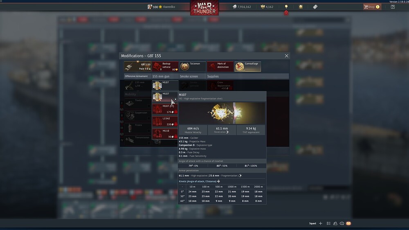This screenshot has width=409, height=230.
Task: Select the 155 mm L/39 gun modification
Action: click(x=137, y=85)
